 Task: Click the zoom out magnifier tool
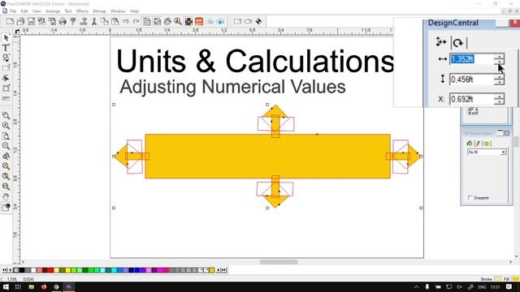(6, 146)
